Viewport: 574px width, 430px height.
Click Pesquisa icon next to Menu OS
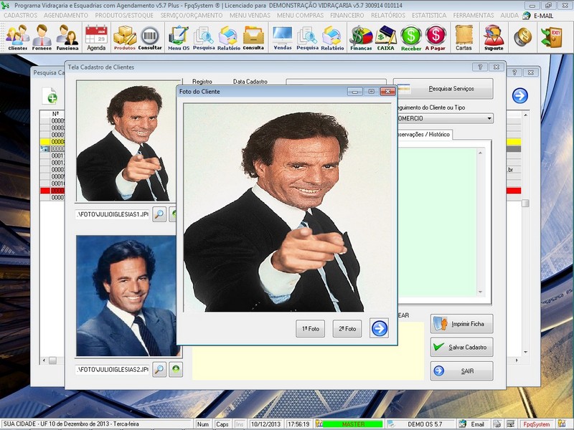[x=204, y=37]
